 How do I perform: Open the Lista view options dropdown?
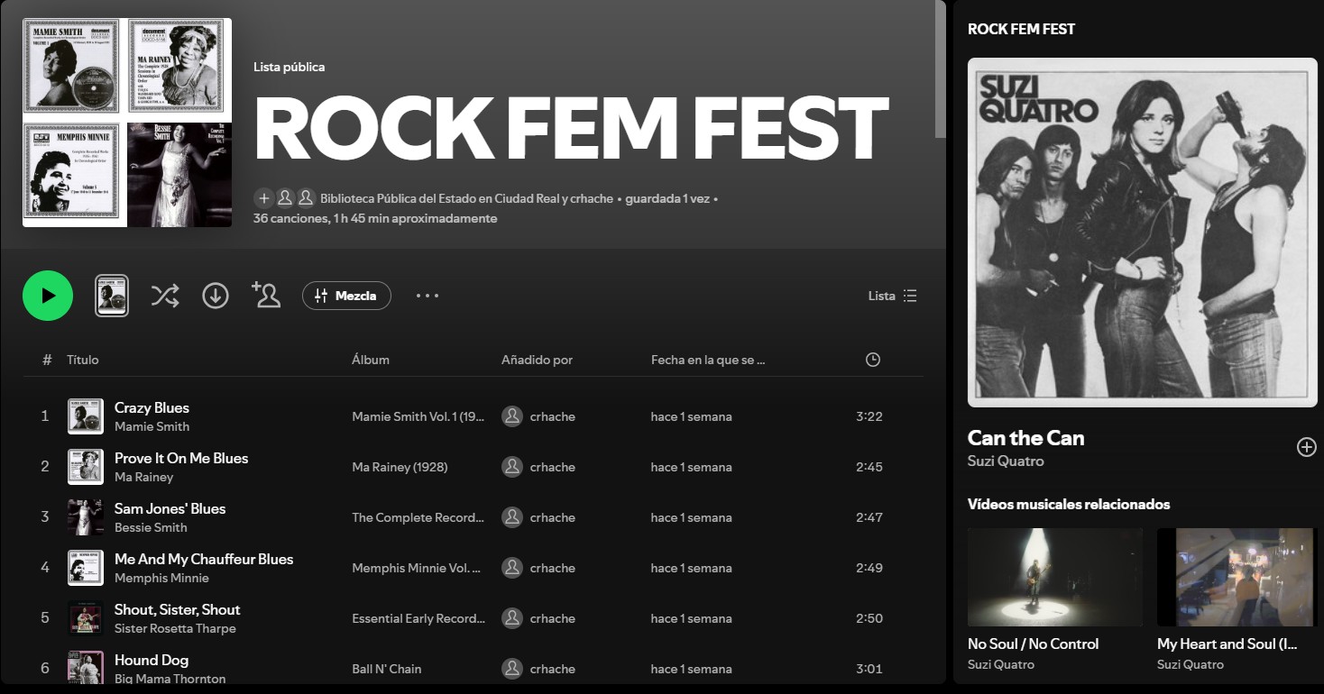click(x=892, y=296)
